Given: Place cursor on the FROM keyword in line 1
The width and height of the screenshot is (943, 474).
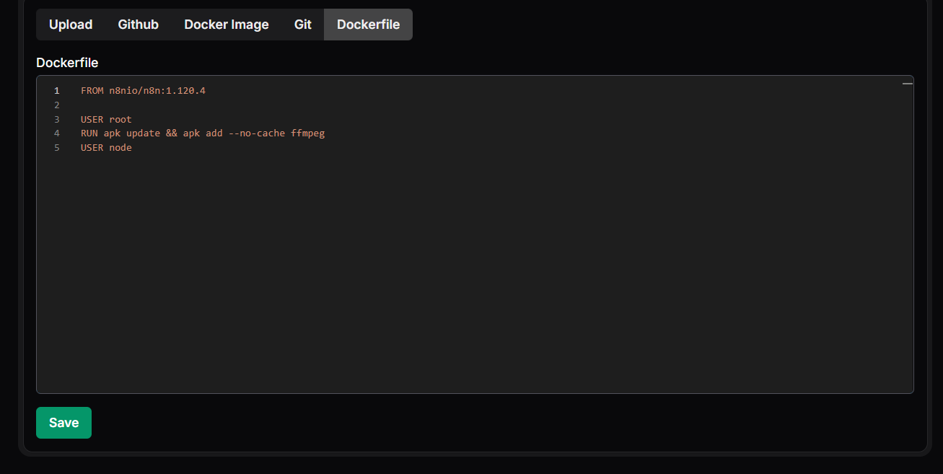Looking at the screenshot, I should click(x=92, y=91).
